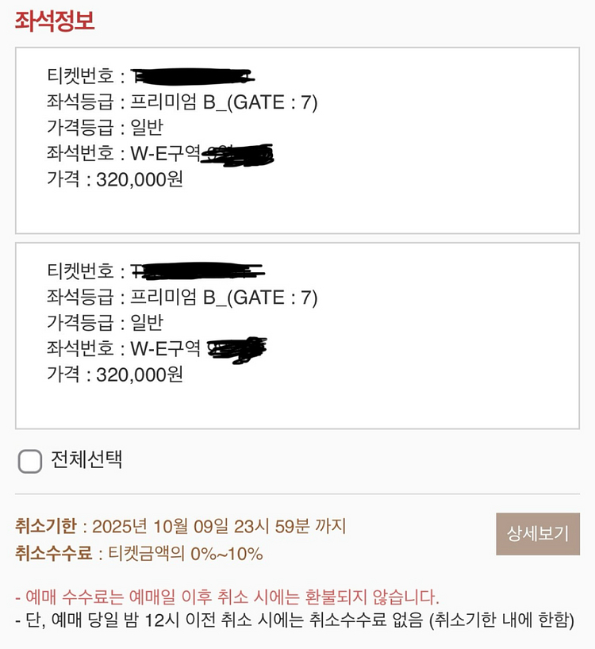Click the 취소수수료 label
The image size is (595, 649).
53,553
